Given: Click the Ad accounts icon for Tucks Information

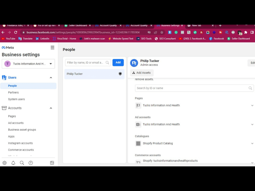Looking at the screenshot, I should 138,125.
